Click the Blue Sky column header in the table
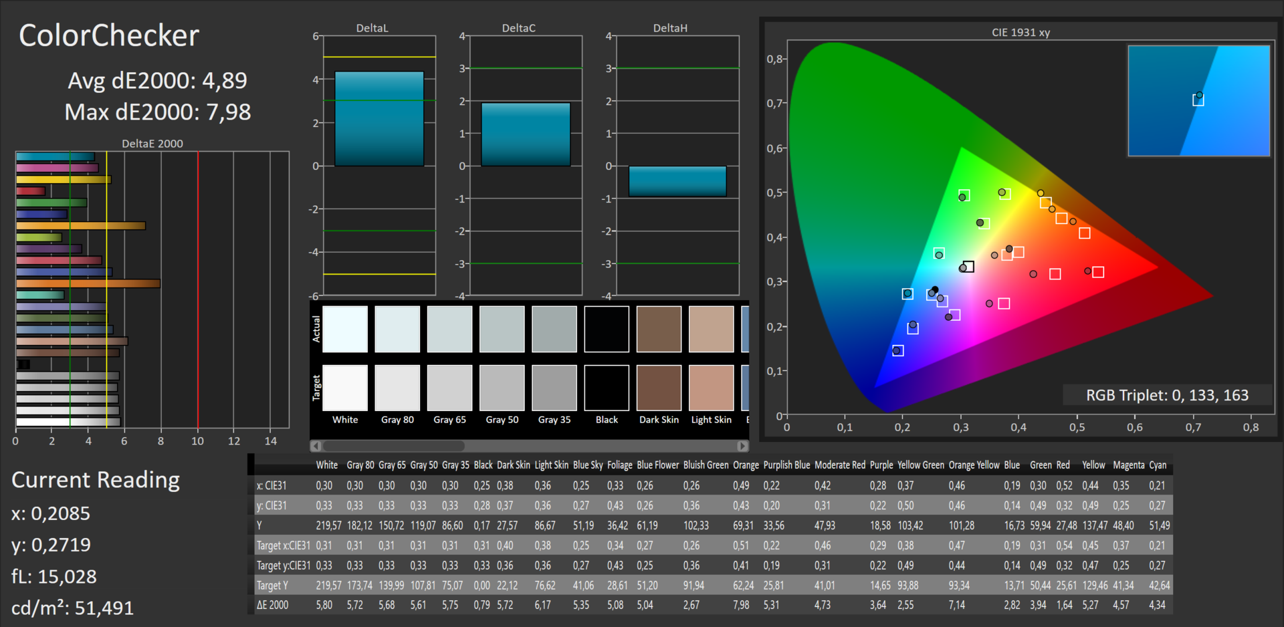The width and height of the screenshot is (1284, 627). coord(588,465)
